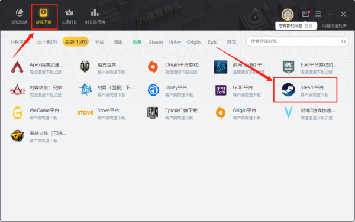
Task: Click the Stove平台 STOVE logo
Action: point(85,113)
